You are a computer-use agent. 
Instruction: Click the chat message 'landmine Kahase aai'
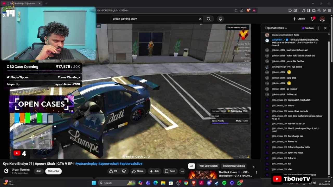coord(297,50)
